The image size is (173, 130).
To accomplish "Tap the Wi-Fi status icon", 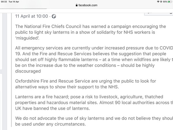I will [158, 2].
